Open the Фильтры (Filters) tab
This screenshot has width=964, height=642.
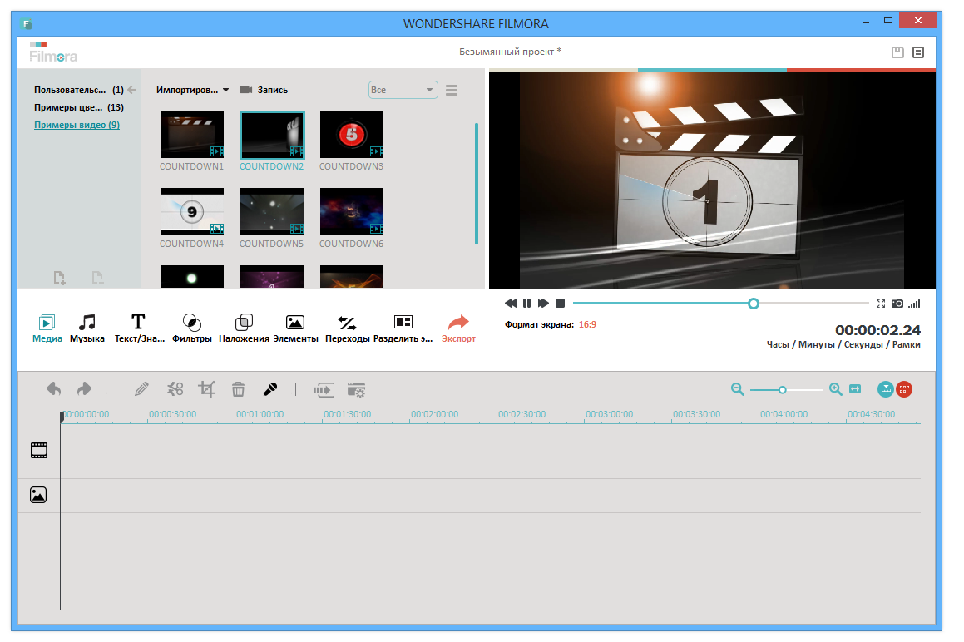coord(192,328)
